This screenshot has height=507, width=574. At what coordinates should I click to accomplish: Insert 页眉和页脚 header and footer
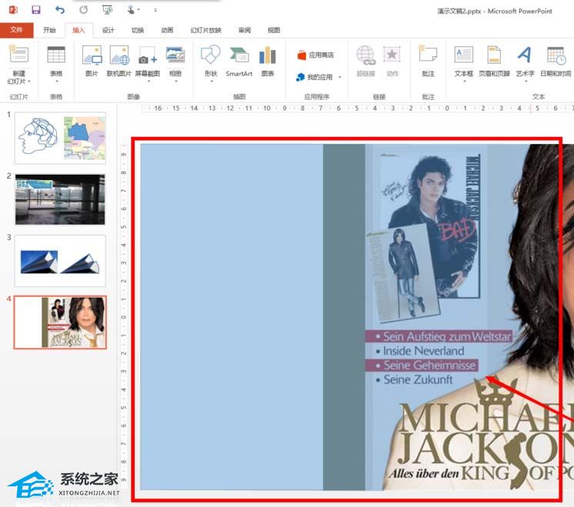[493, 61]
